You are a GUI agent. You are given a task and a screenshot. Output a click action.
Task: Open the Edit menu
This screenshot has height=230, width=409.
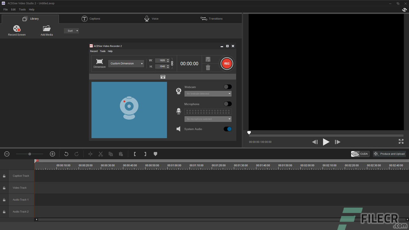[x=13, y=10]
